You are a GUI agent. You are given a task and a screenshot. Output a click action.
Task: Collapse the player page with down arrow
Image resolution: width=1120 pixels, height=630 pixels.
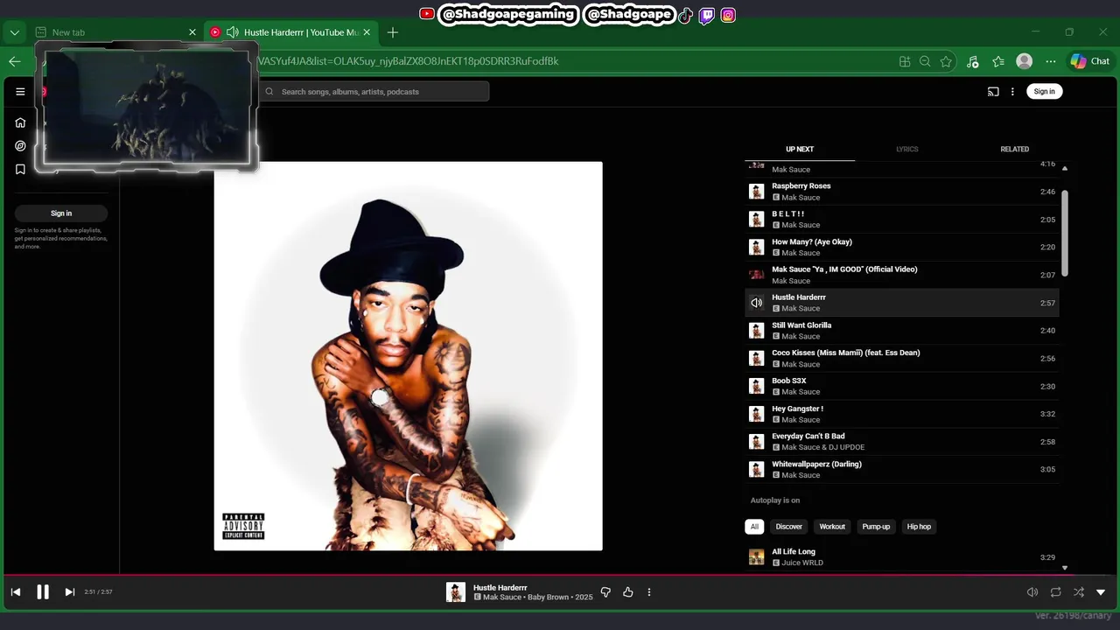pyautogui.click(x=1101, y=592)
